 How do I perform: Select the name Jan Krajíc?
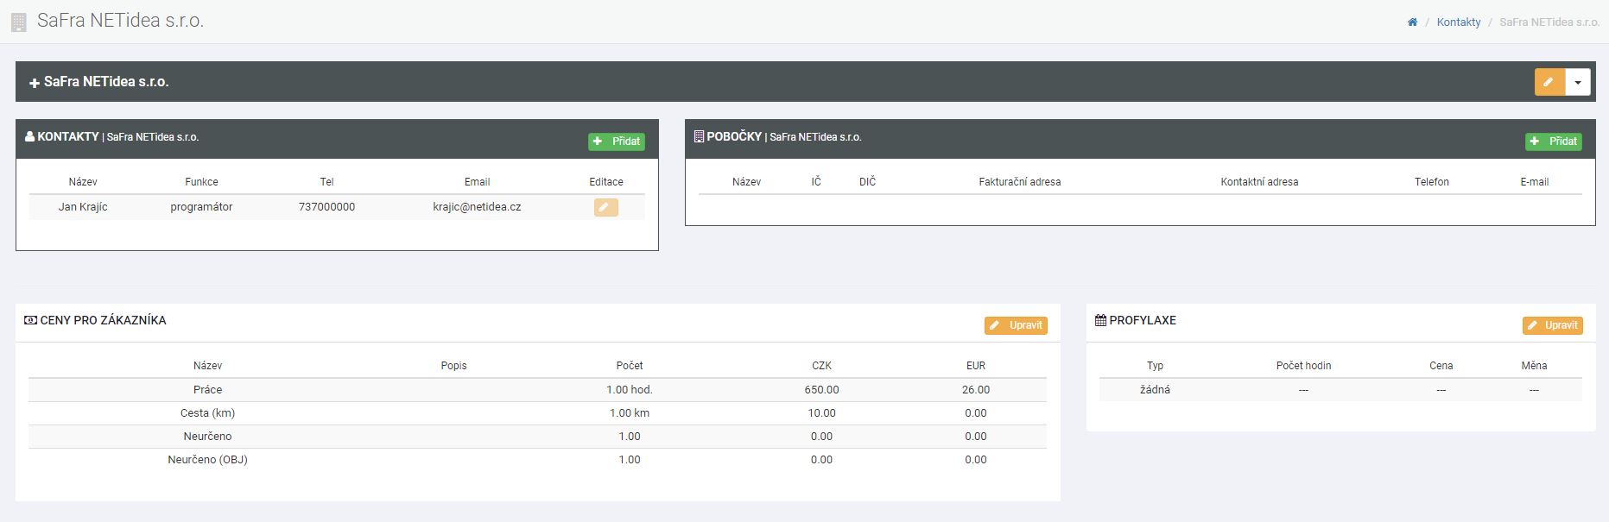83,207
